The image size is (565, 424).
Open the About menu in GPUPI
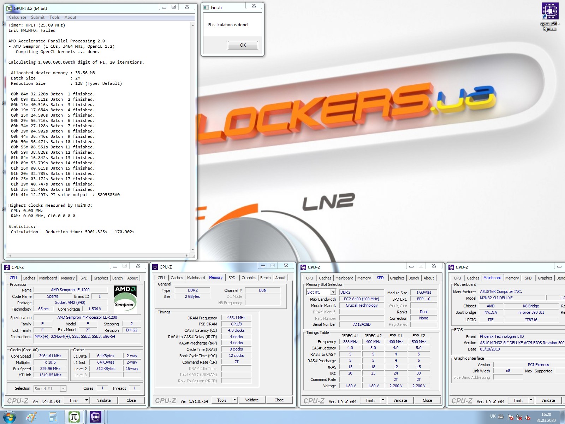pyautogui.click(x=70, y=17)
